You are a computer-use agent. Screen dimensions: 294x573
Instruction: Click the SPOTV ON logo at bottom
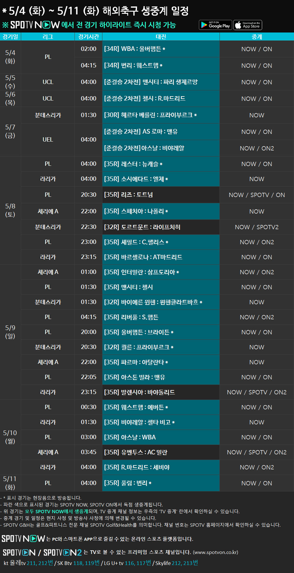point(19,552)
